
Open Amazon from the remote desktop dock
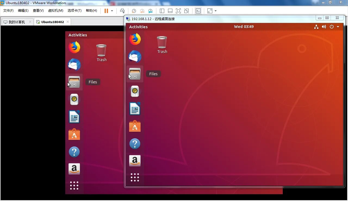[135, 161]
